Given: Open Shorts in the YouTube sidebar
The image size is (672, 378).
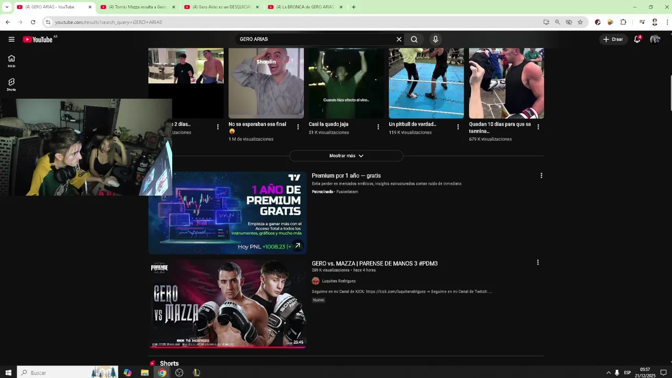Looking at the screenshot, I should (x=11, y=85).
